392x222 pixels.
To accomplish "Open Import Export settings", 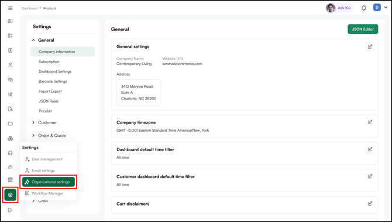I will (x=50, y=91).
